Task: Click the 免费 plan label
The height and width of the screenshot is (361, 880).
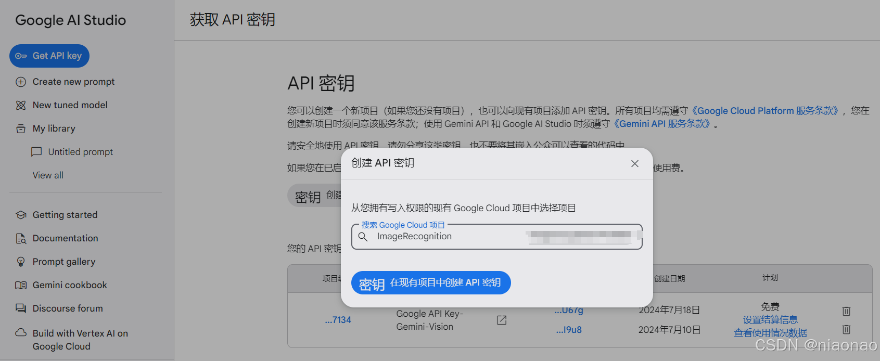Action: pyautogui.click(x=770, y=307)
